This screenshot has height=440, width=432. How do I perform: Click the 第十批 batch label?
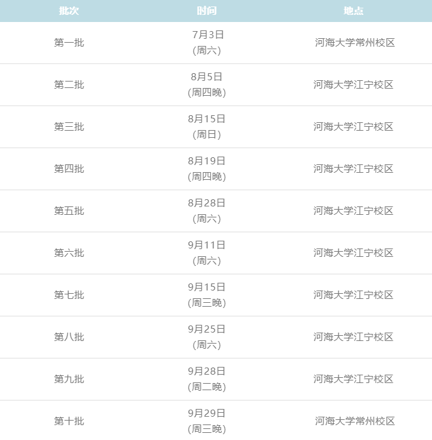click(x=69, y=421)
